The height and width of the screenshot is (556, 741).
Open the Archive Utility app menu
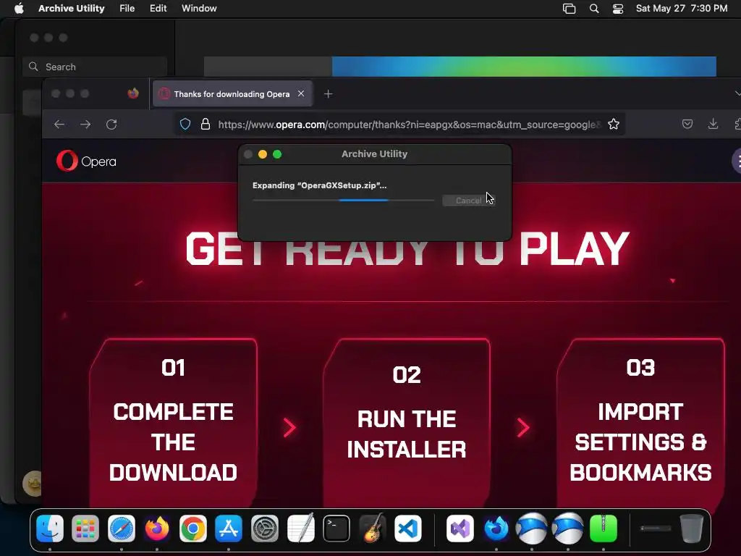tap(72, 9)
